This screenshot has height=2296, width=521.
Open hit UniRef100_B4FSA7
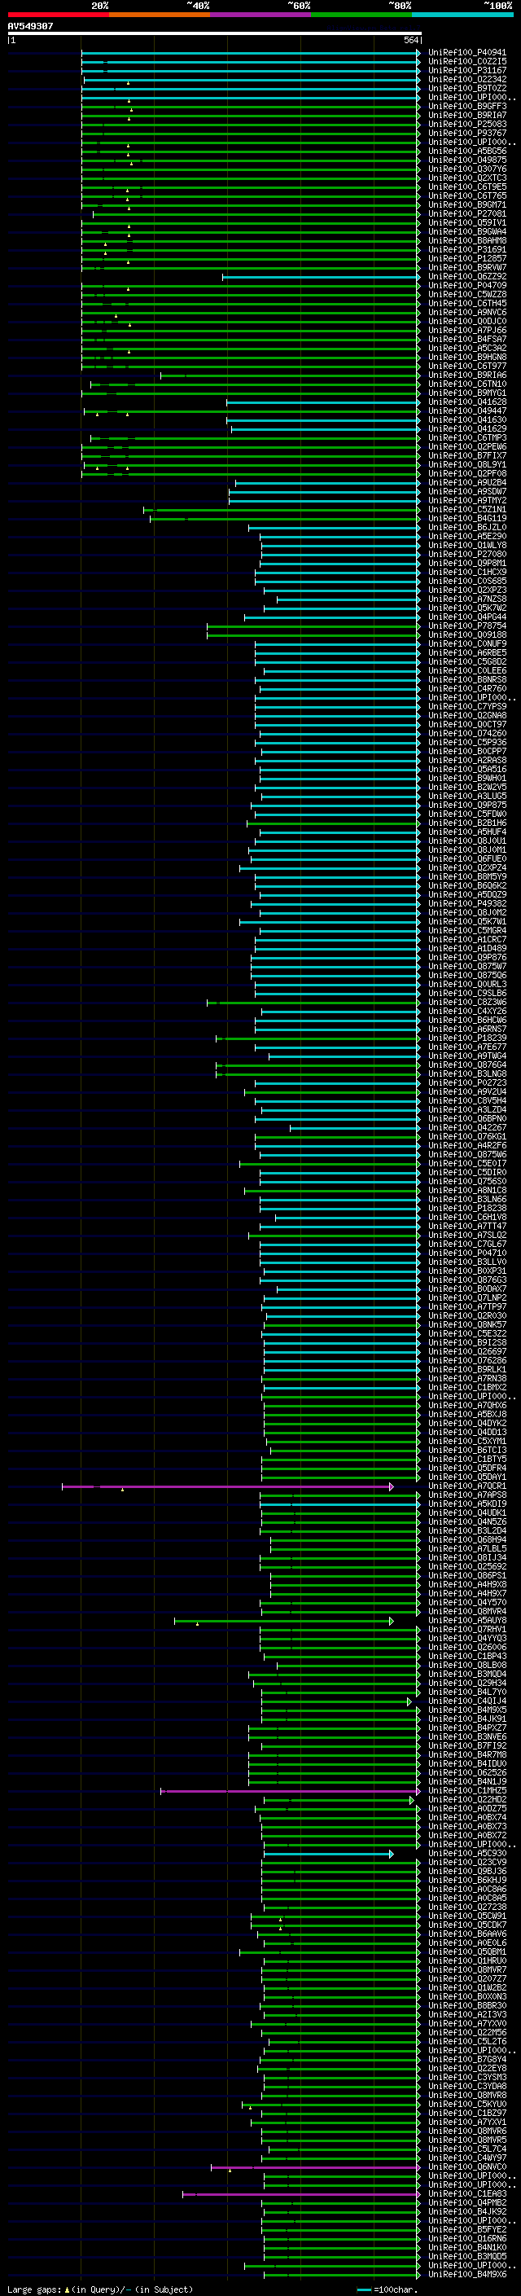[466, 340]
